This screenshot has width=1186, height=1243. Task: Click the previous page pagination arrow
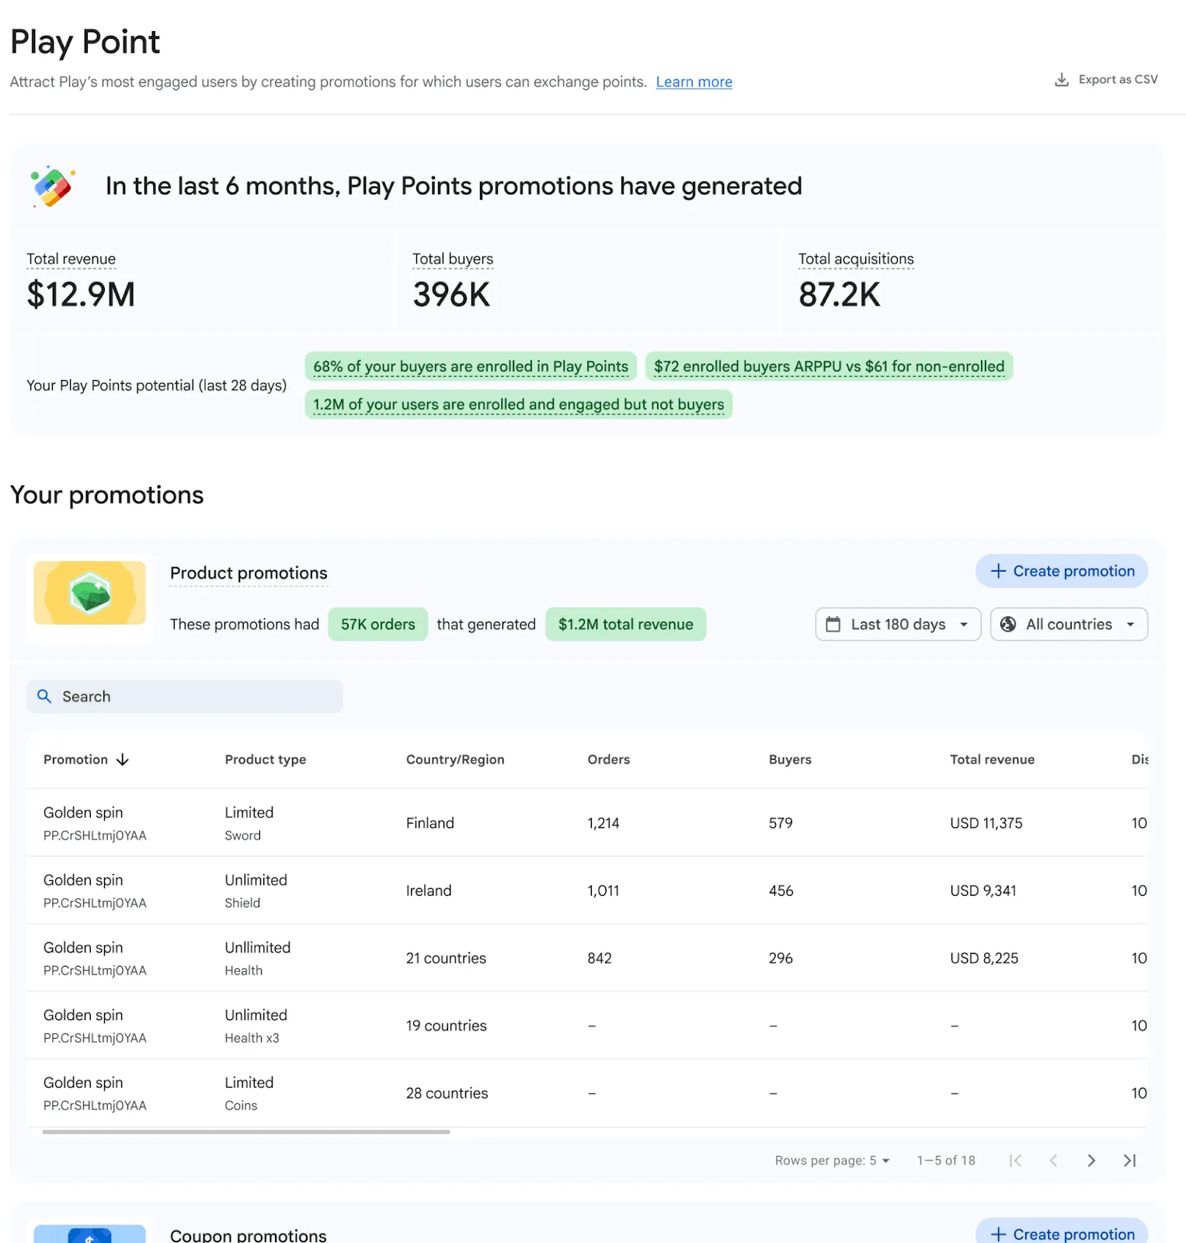[1053, 1161]
